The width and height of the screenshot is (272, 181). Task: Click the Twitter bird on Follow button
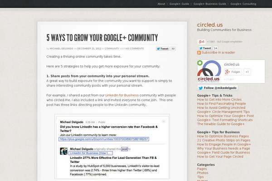click(201, 88)
